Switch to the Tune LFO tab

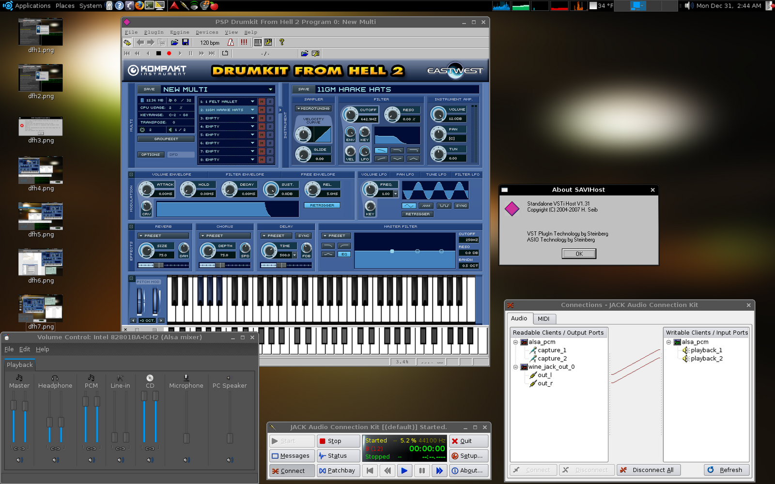click(436, 174)
